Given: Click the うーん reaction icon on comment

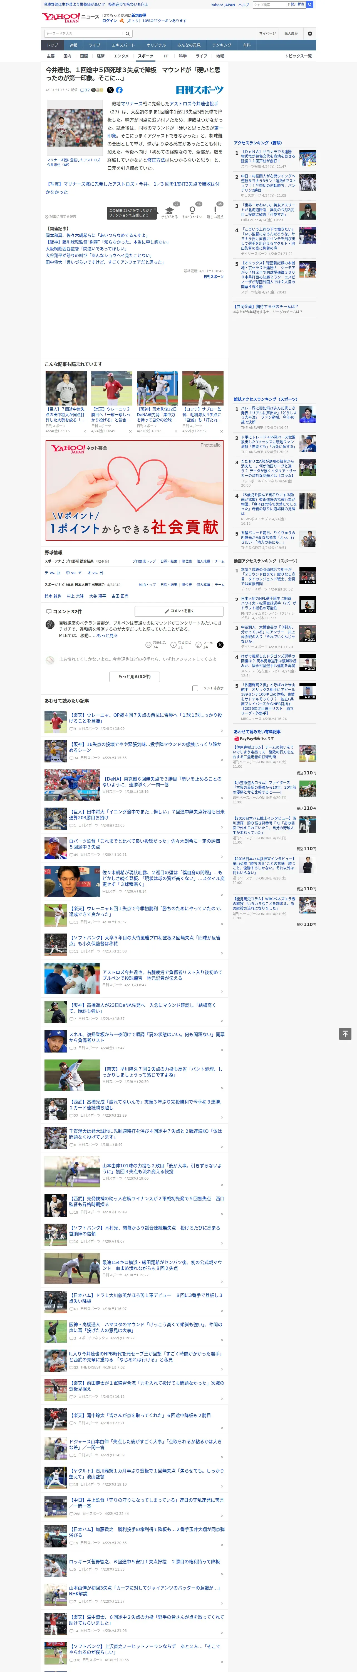Looking at the screenshot, I should point(198,645).
